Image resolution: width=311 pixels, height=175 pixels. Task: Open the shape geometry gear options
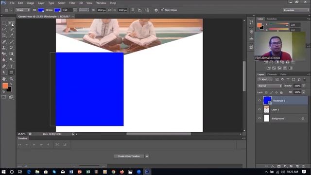pyautogui.click(x=156, y=10)
